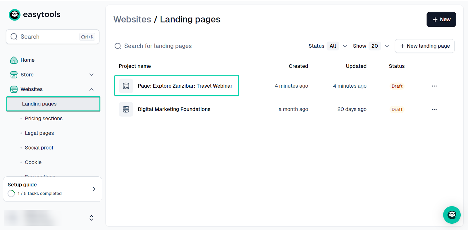The height and width of the screenshot is (231, 468).
Task: Go to Home in sidebar
Action: tap(27, 60)
